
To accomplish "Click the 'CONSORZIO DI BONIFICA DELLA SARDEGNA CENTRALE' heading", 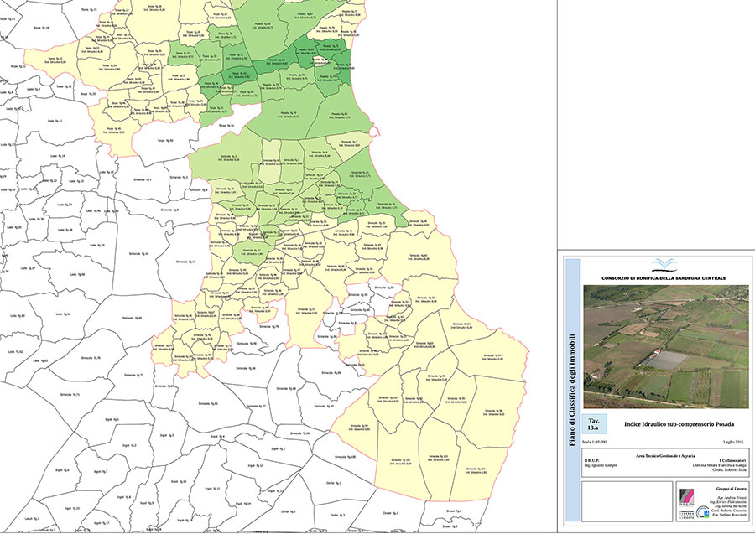I will click(x=664, y=278).
